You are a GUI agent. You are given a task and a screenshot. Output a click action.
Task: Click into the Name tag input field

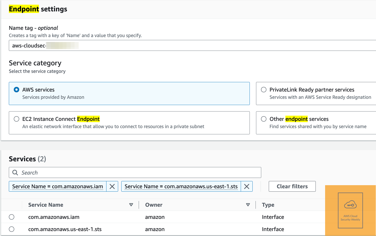pyautogui.click(x=192, y=45)
